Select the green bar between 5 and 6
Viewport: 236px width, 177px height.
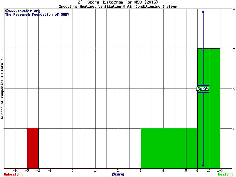pos(192,148)
